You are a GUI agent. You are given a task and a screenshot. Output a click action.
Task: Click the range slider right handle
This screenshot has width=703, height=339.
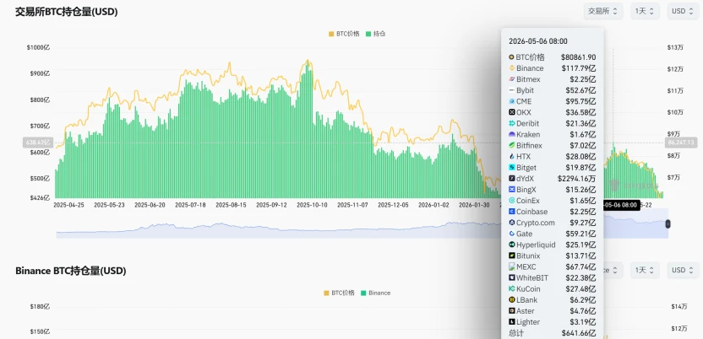668,223
